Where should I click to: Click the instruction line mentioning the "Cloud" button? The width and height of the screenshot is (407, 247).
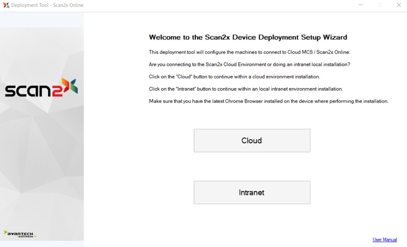tap(234, 77)
